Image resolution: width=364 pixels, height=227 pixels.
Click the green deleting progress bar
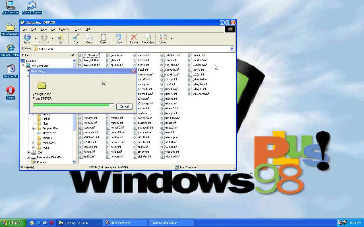[x=73, y=105]
